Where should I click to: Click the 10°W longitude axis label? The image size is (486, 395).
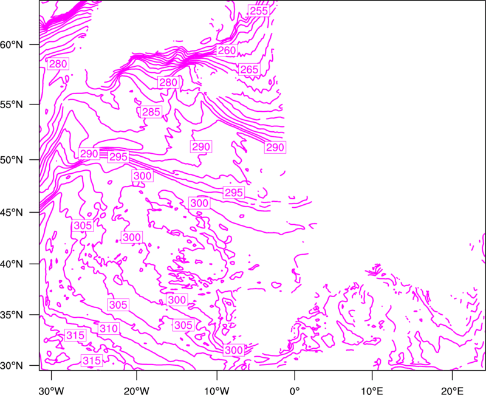(217, 391)
